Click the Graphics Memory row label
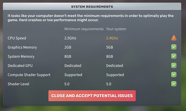This screenshot has width=186, height=111. (22, 47)
